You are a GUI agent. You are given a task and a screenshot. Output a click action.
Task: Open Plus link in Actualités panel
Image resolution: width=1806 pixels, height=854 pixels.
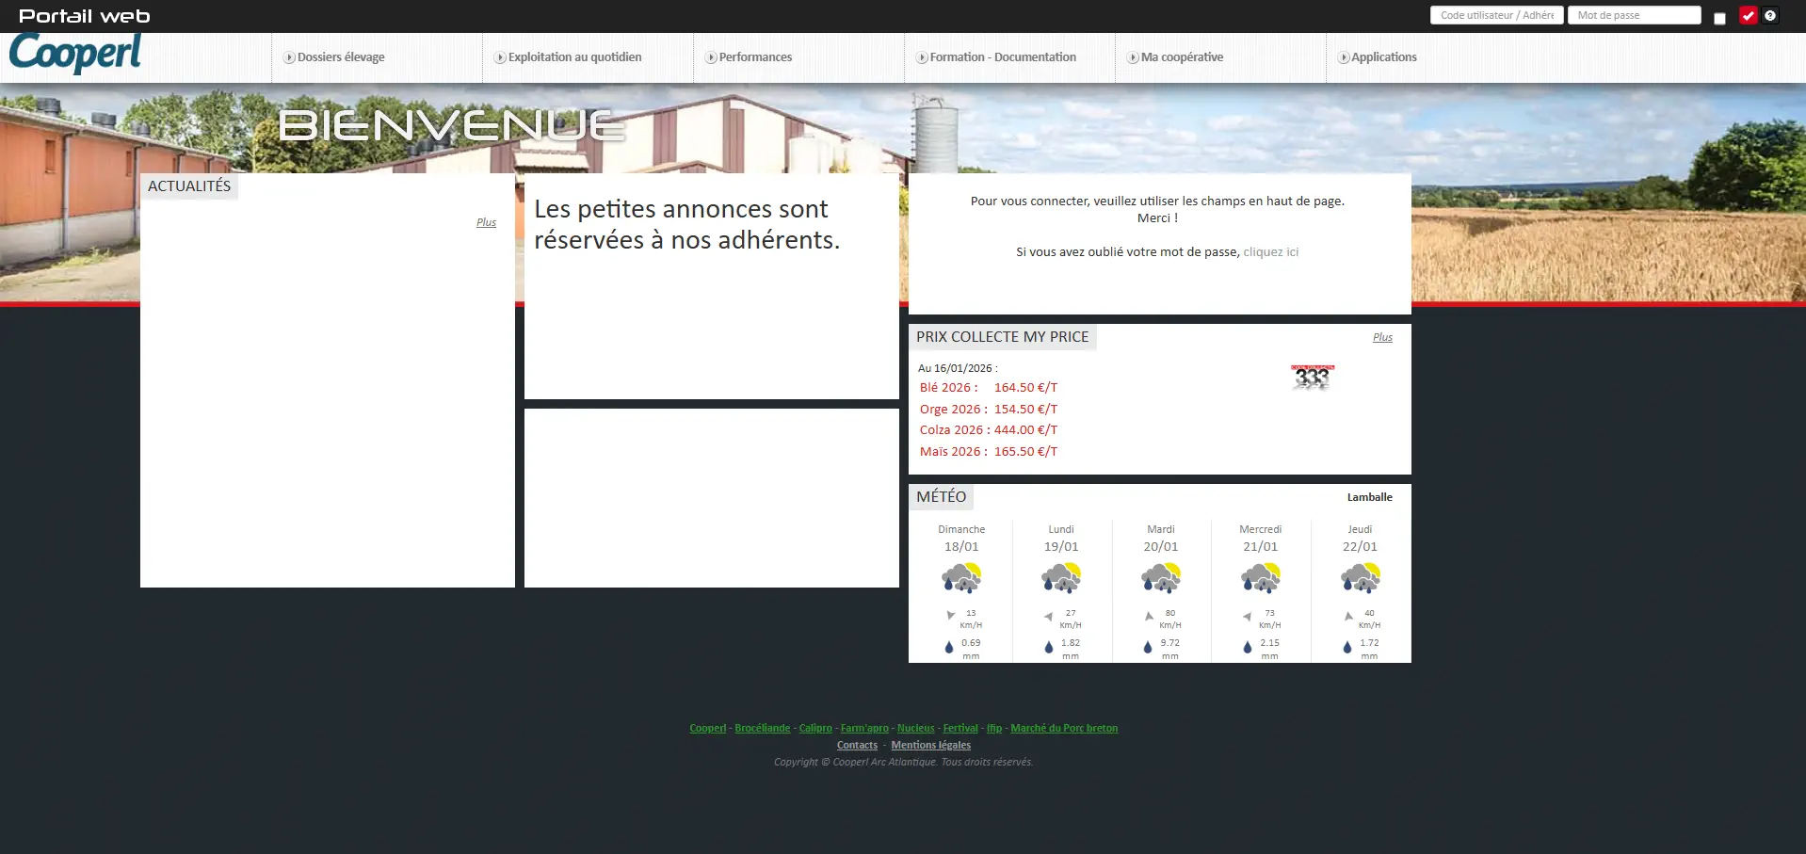[x=486, y=223]
